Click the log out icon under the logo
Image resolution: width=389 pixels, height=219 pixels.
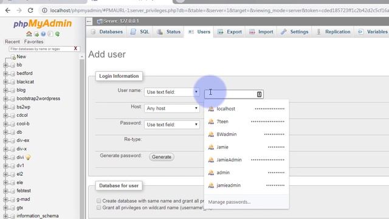pyautogui.click(x=36, y=34)
